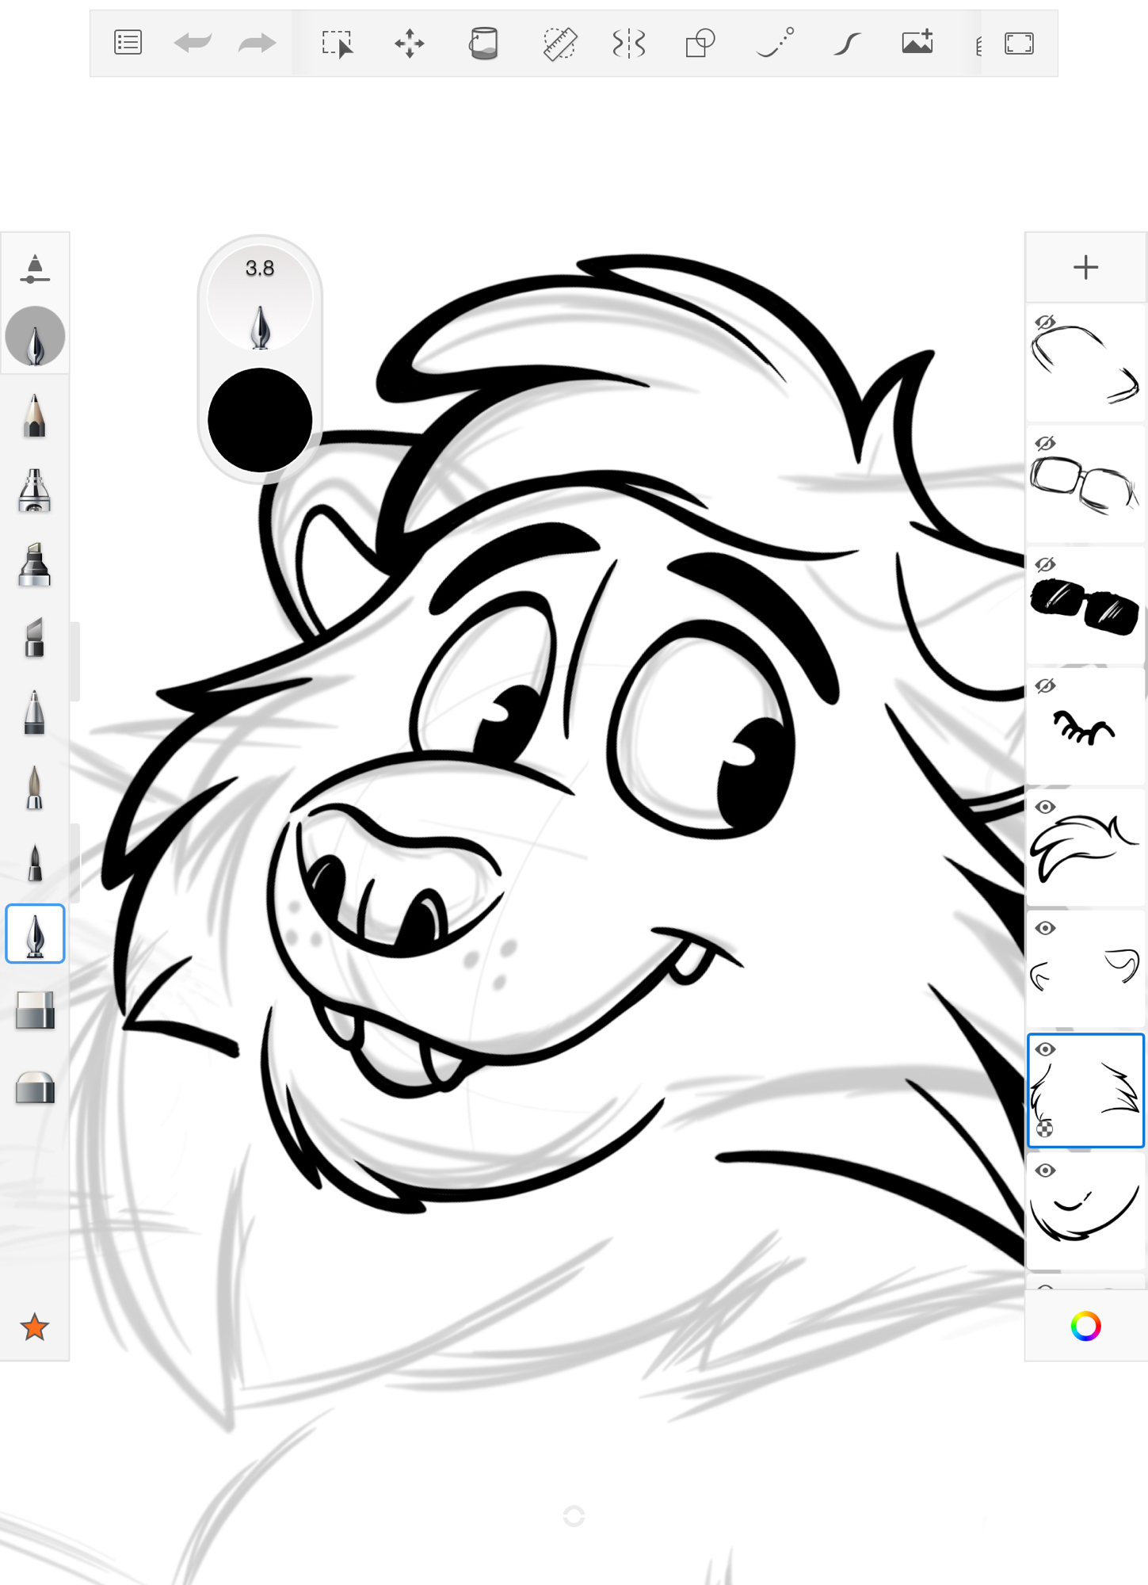This screenshot has height=1585, width=1148.
Task: Hide the chin outline layer
Action: coord(1045,1171)
